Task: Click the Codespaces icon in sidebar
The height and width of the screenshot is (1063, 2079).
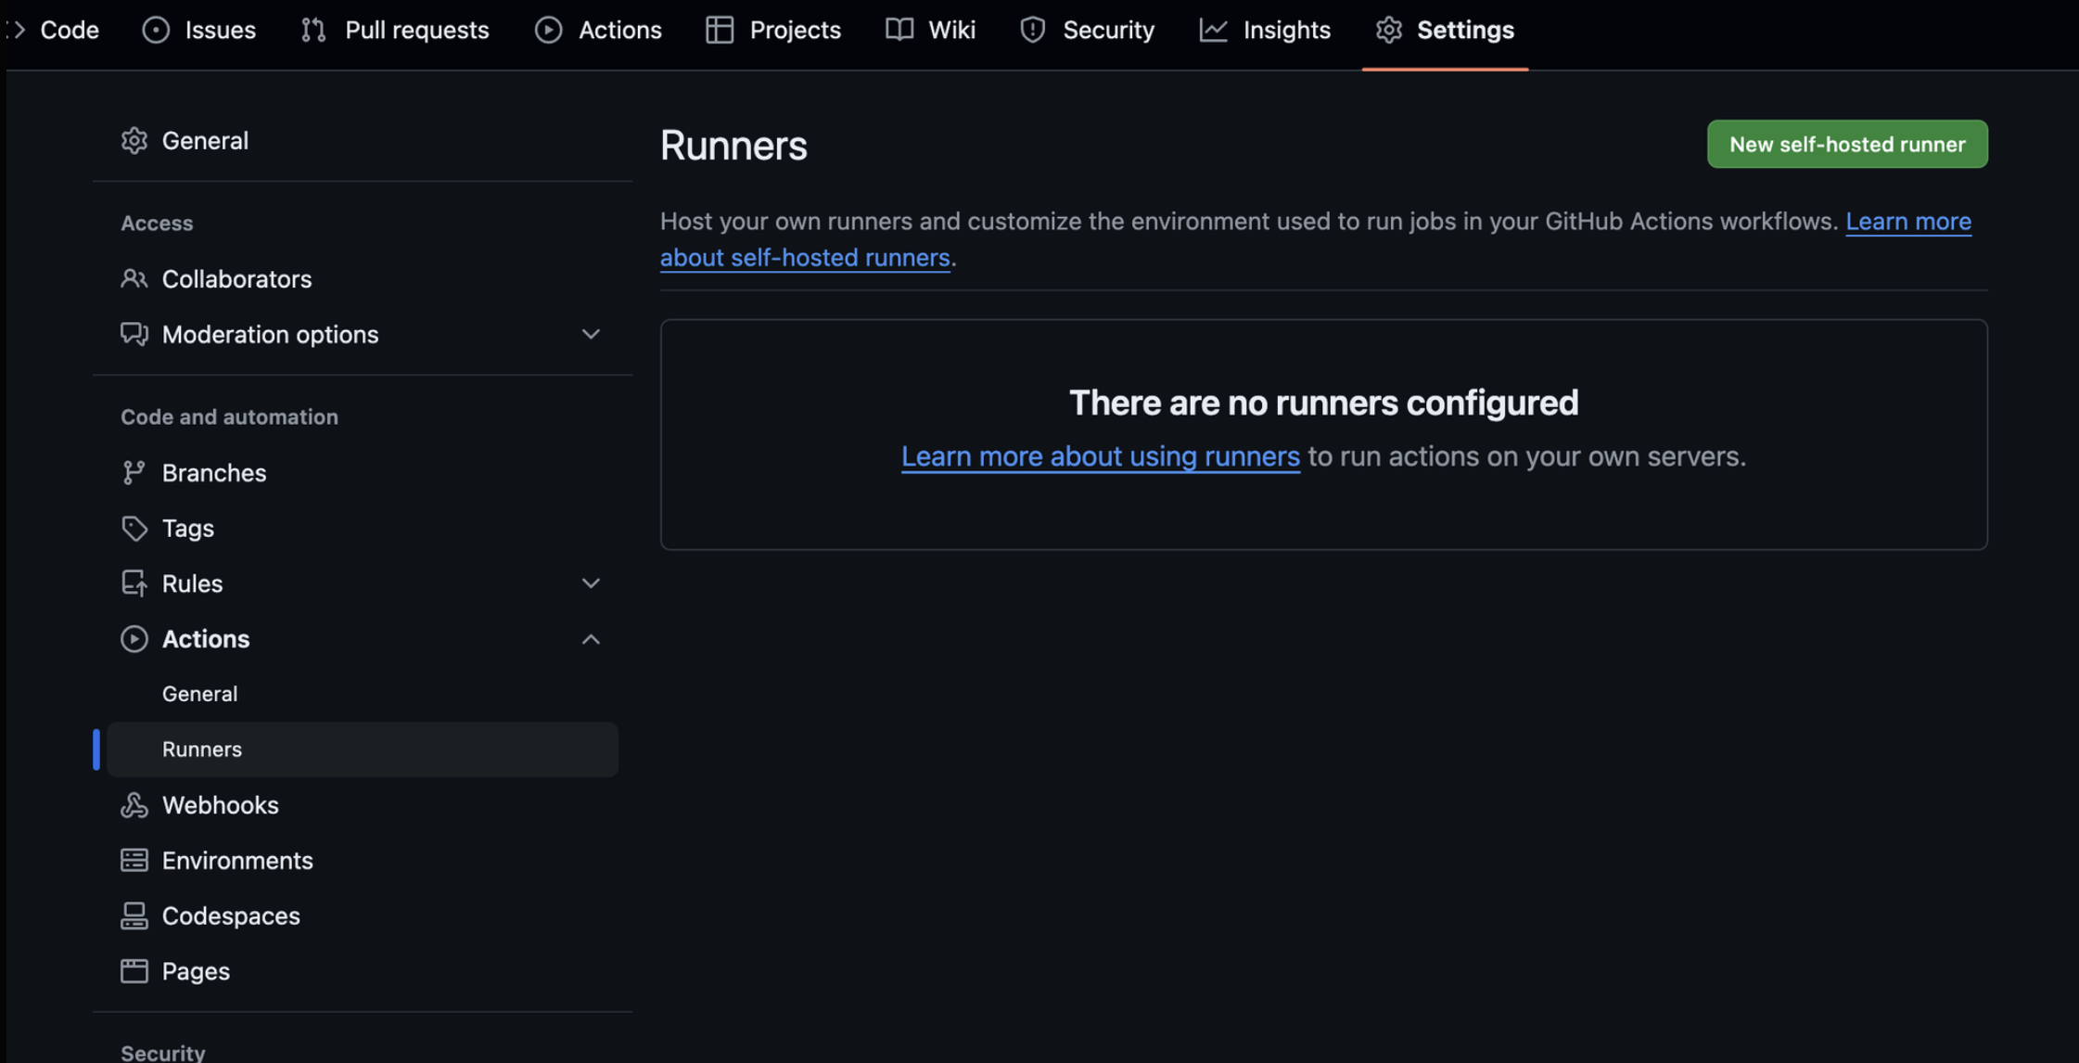Action: click(134, 916)
